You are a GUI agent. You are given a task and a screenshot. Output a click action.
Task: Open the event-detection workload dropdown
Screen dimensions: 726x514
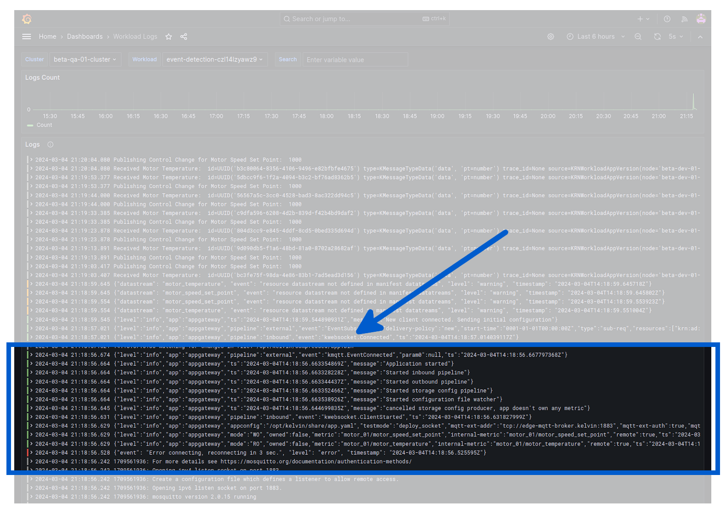tap(215, 60)
